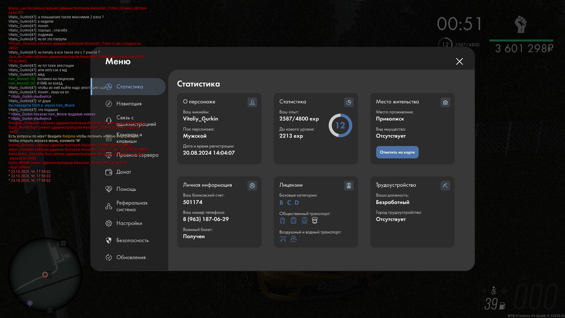Click the category D license letter
Screen dimensions: 565x318
pyautogui.click(x=297, y=203)
